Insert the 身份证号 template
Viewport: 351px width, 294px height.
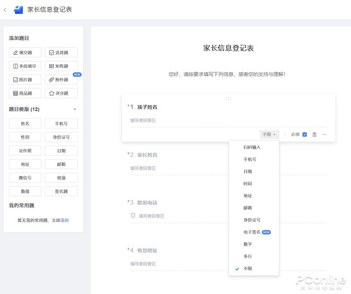[61, 137]
